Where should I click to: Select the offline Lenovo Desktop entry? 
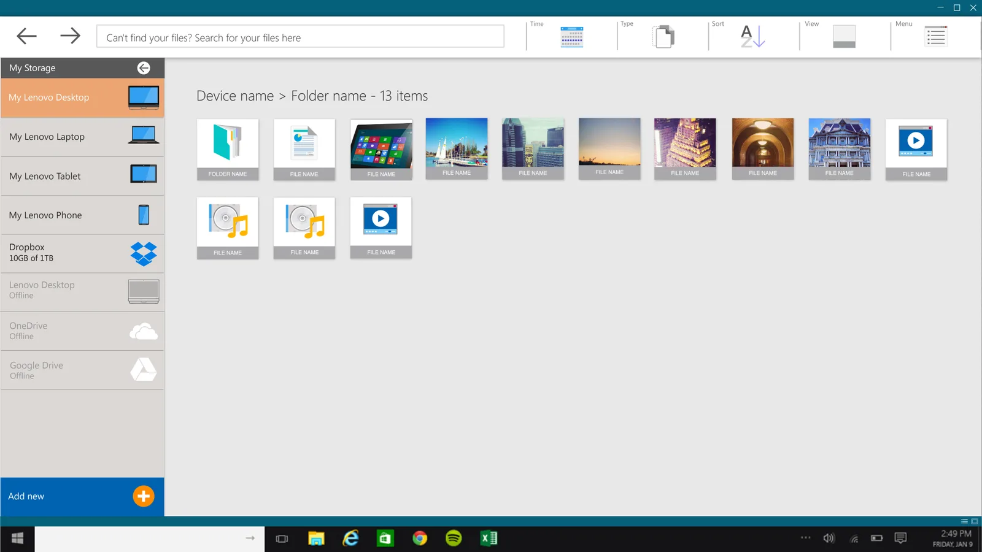tap(82, 291)
